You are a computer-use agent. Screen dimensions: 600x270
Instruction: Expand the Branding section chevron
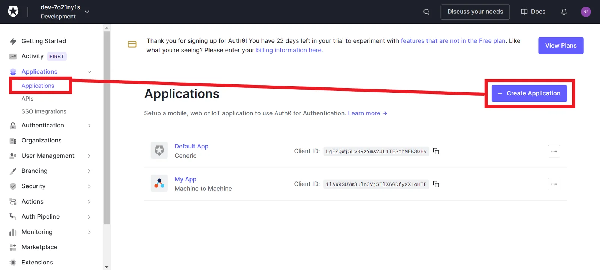click(89, 171)
